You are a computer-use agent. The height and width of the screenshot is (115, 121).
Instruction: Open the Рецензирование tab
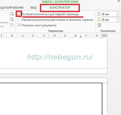12,8
